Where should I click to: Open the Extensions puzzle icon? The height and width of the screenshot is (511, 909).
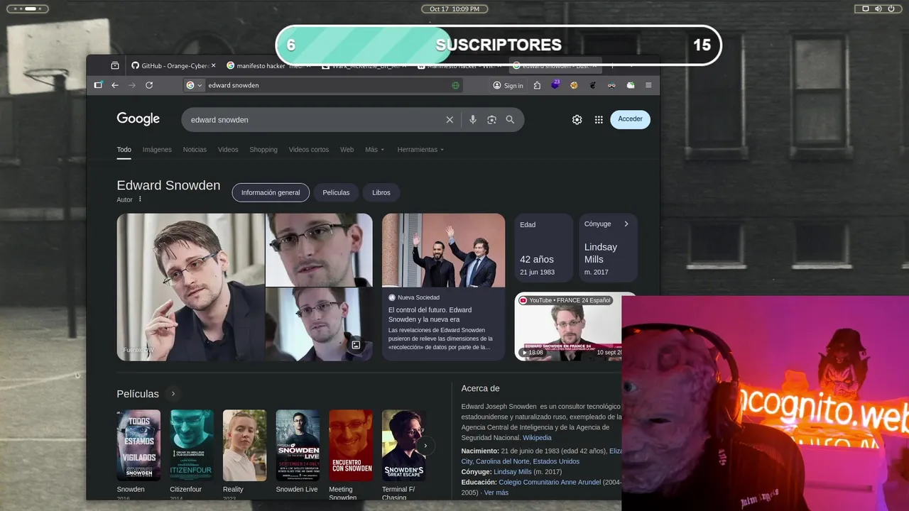click(537, 85)
